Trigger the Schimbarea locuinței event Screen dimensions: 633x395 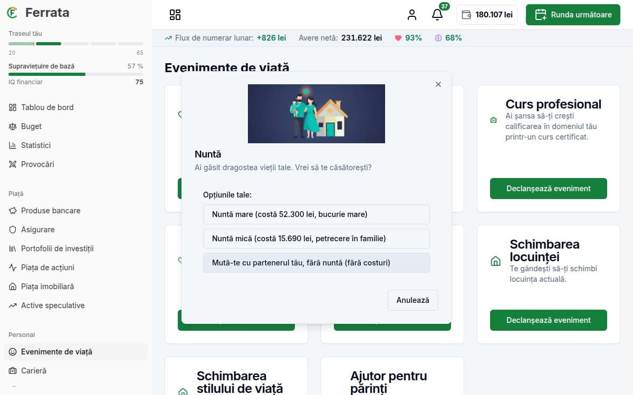tap(549, 320)
